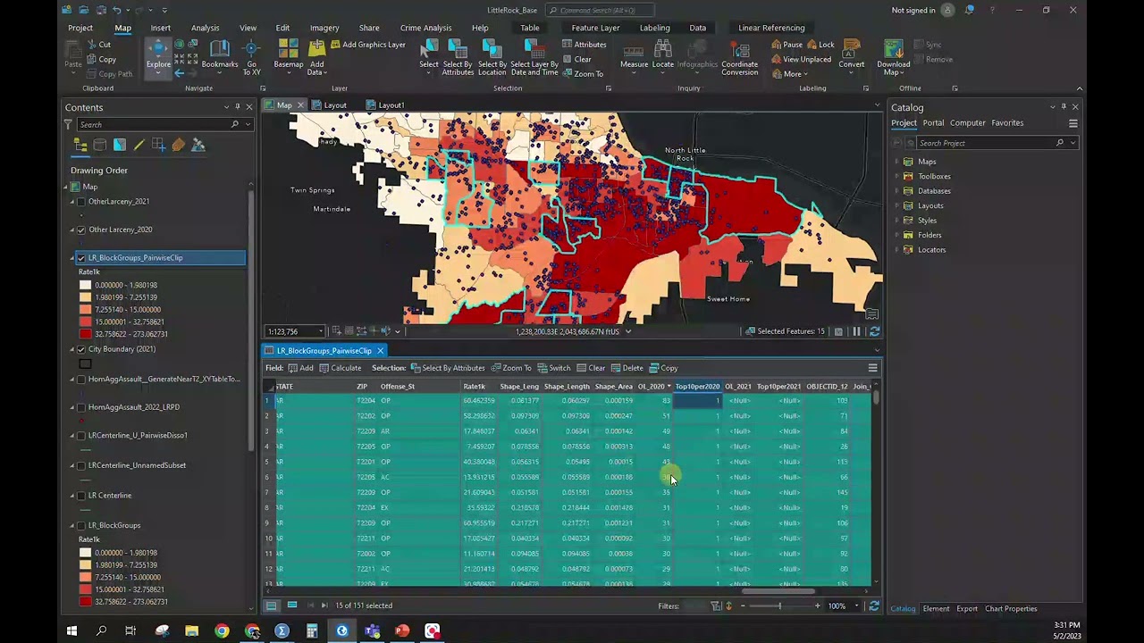Click darkest red Rate1k legend swatch

click(x=86, y=334)
